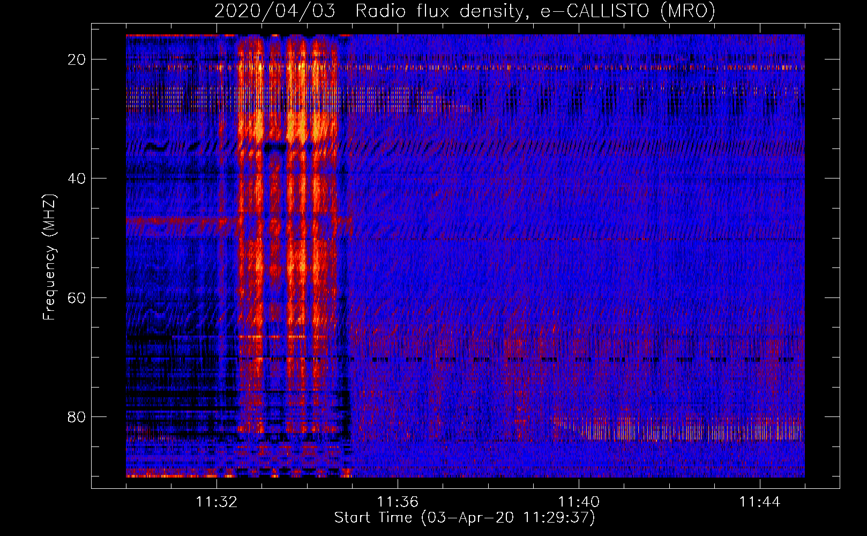
Task: Click the 11:40 time tick label
Action: click(579, 502)
